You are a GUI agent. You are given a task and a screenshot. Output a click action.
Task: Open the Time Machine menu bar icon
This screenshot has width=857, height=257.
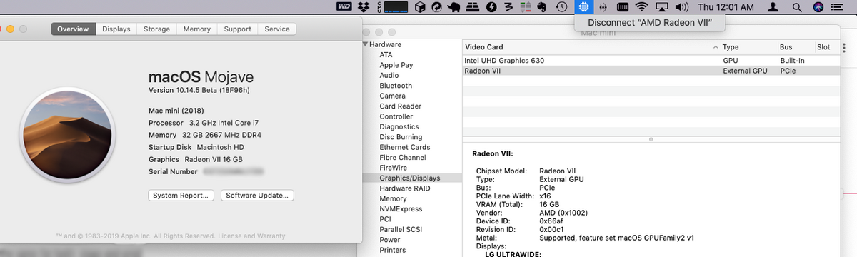[562, 7]
